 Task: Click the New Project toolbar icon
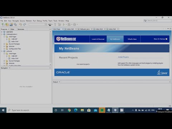[x=7, y=25]
